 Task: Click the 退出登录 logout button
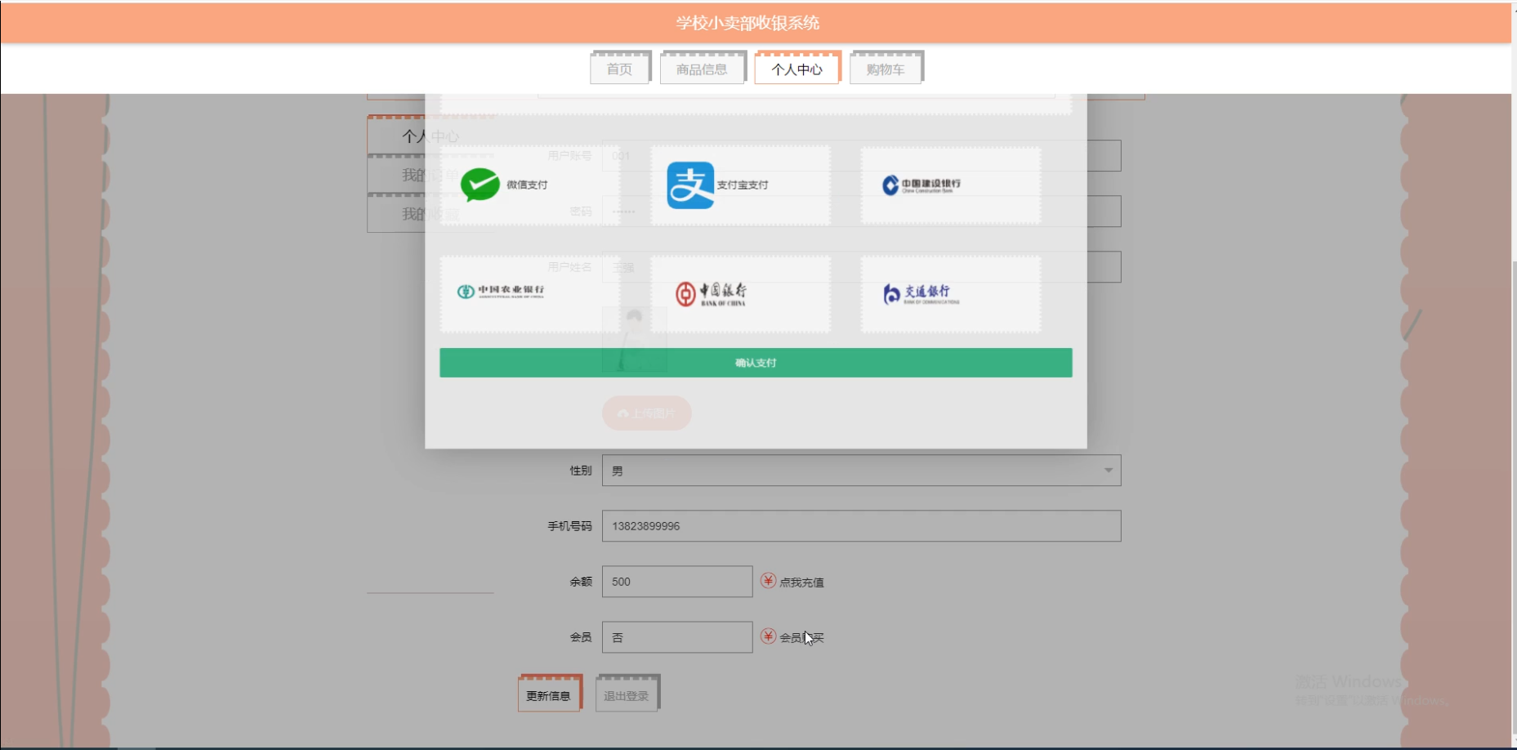coord(627,694)
